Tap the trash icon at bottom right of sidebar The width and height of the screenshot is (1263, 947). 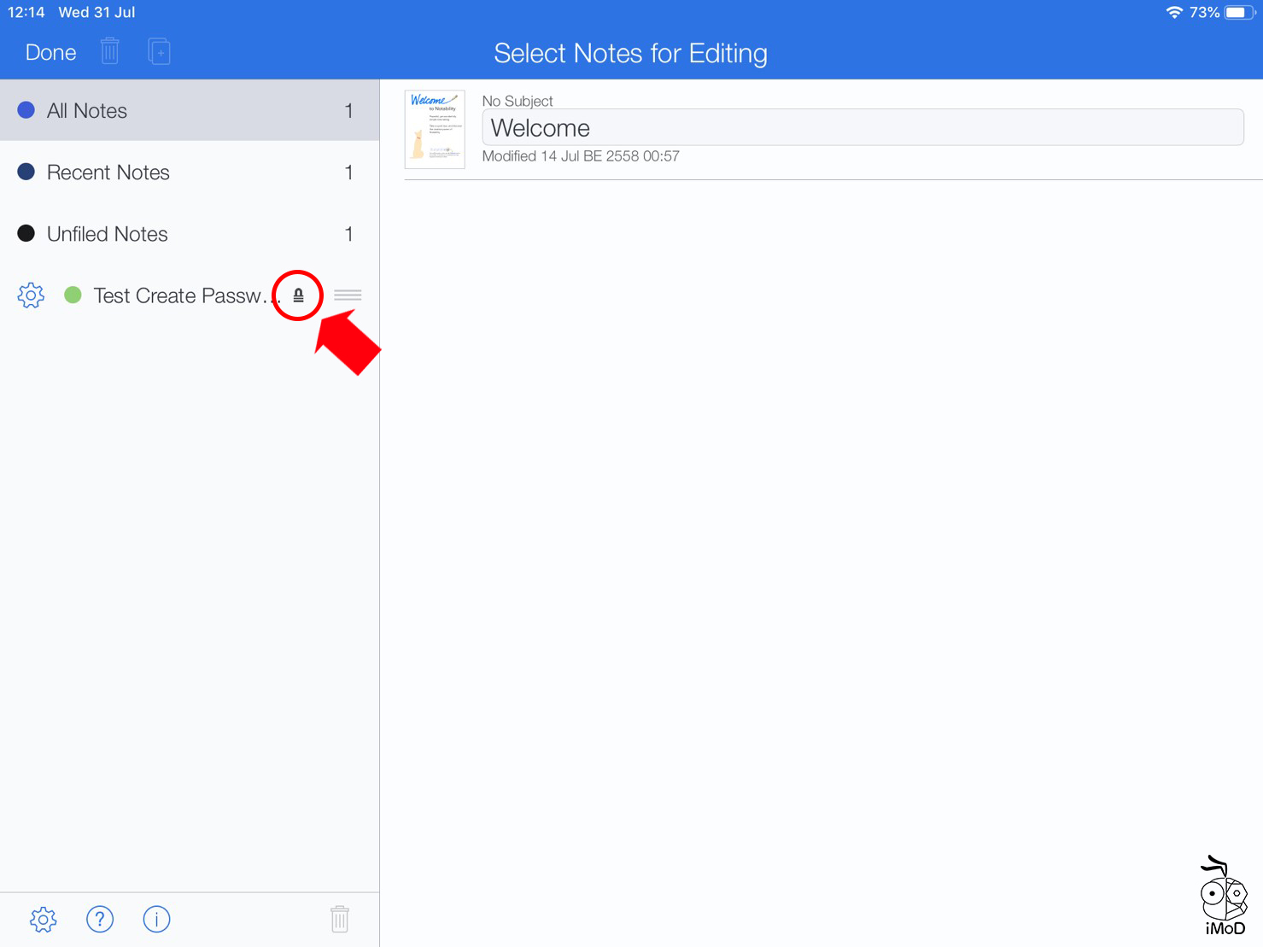click(339, 920)
